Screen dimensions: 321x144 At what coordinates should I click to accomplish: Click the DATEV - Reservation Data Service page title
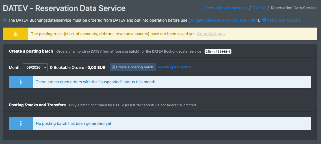[64, 8]
